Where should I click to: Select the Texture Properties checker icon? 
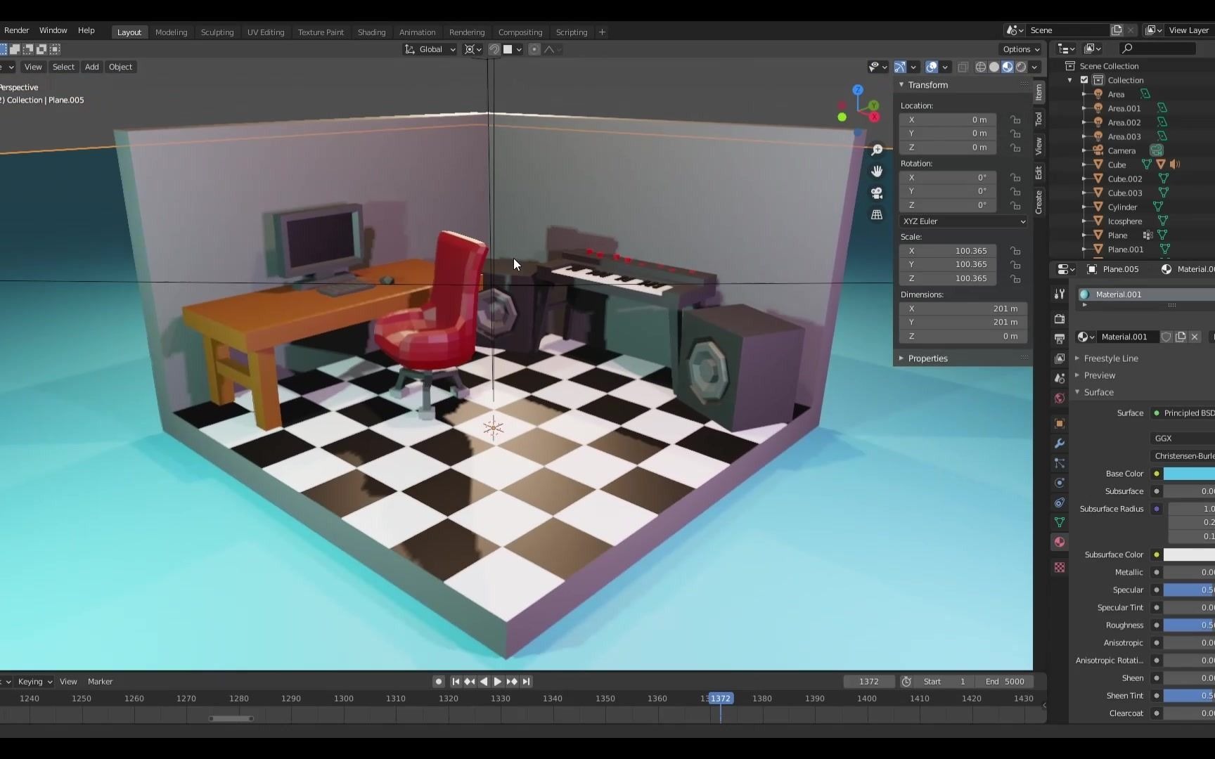(1060, 567)
